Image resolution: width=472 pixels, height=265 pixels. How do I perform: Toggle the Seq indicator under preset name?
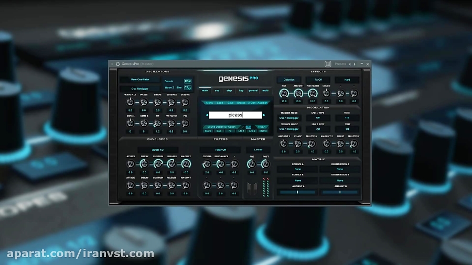click(x=219, y=131)
